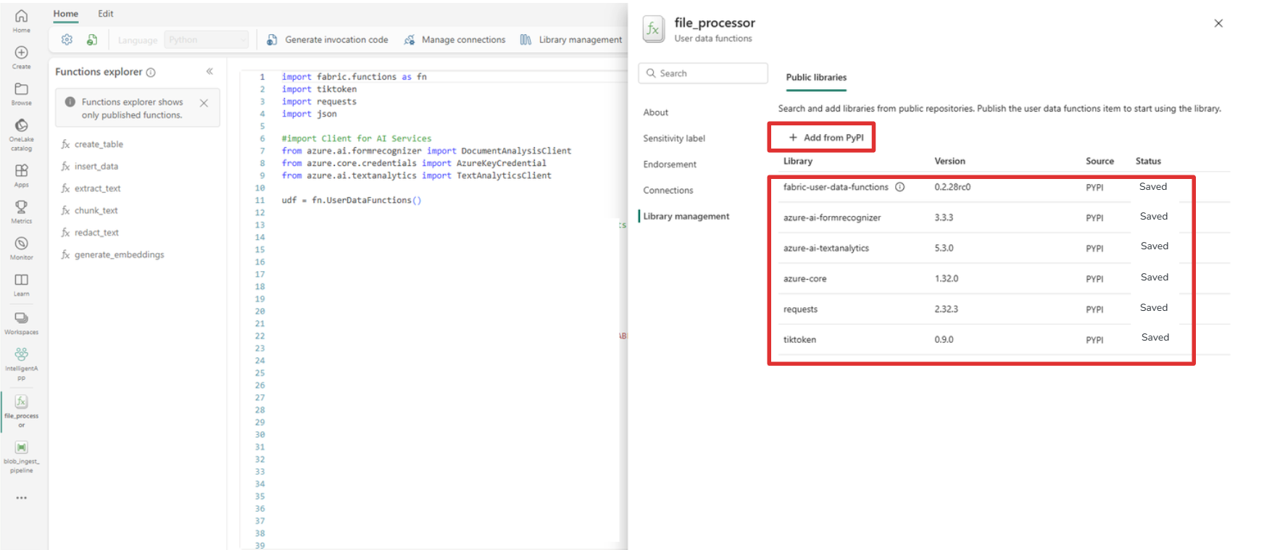Click the settings Search field
1272x550 pixels.
[703, 73]
